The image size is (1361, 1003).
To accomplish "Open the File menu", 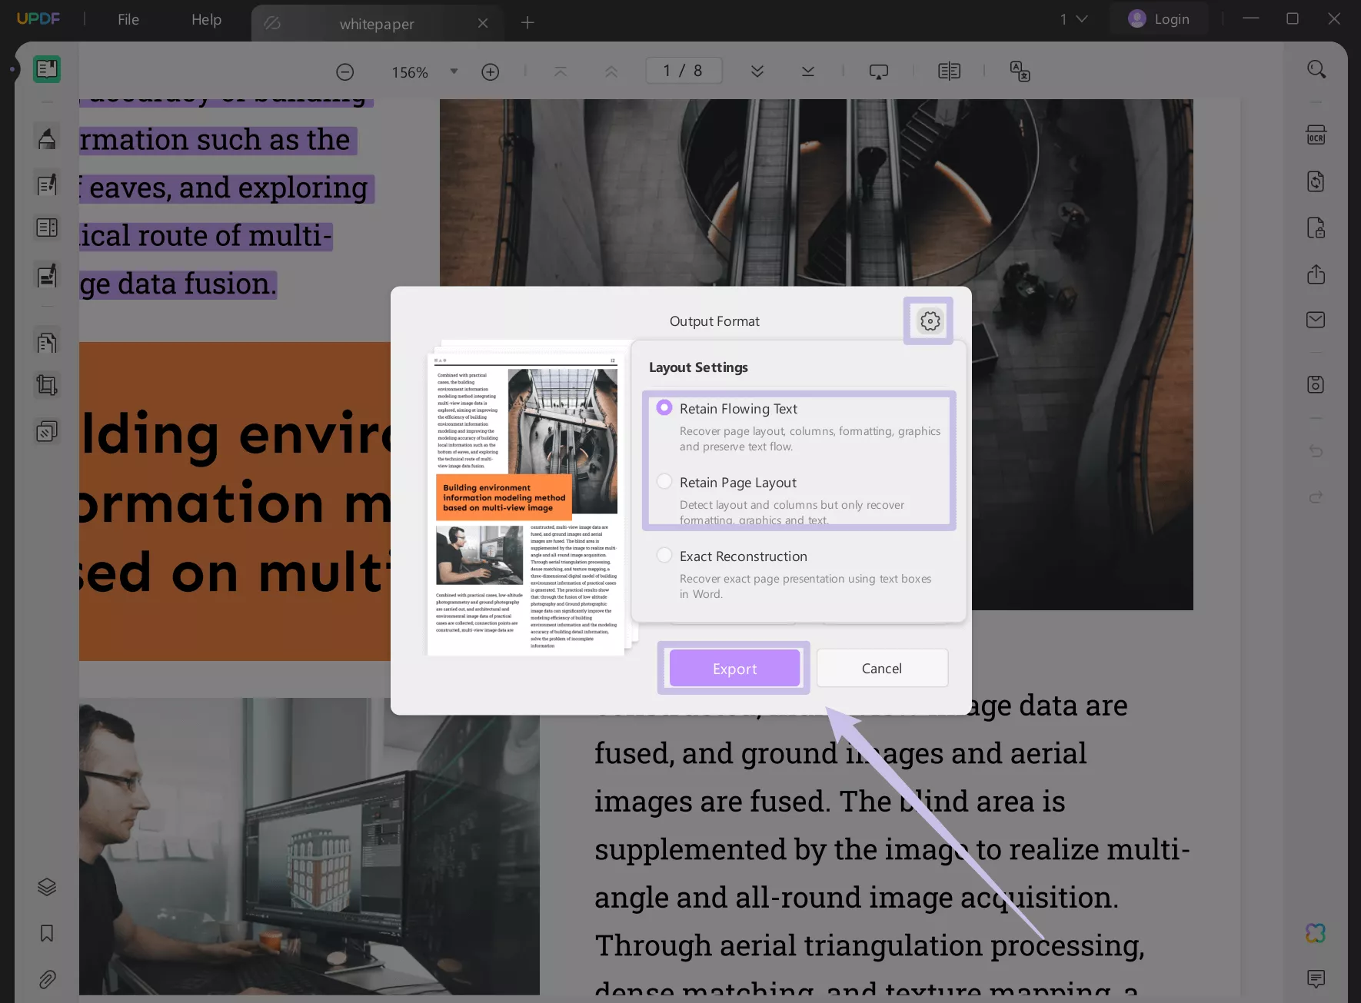I will point(128,19).
